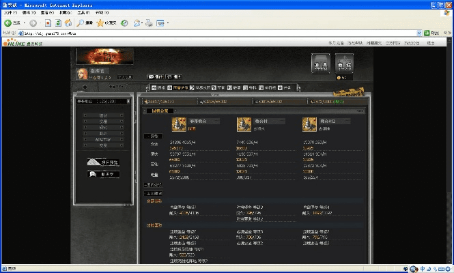Open the 文件 File menu
The image size is (454, 273).
click(x=11, y=13)
